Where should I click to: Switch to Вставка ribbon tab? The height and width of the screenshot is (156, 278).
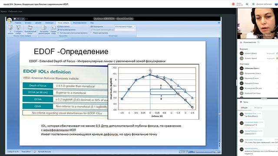pos(28,23)
